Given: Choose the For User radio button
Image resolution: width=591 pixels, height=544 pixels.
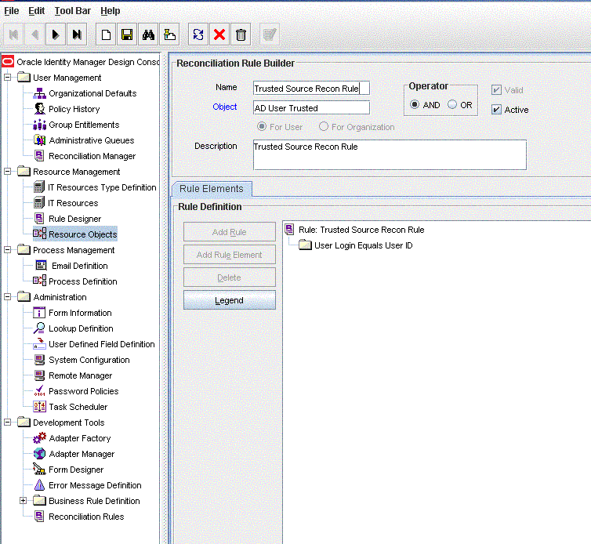Looking at the screenshot, I should click(x=262, y=127).
